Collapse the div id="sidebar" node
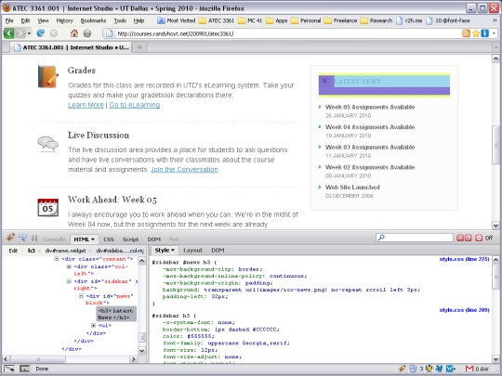This screenshot has width=502, height=376. (x=69, y=281)
